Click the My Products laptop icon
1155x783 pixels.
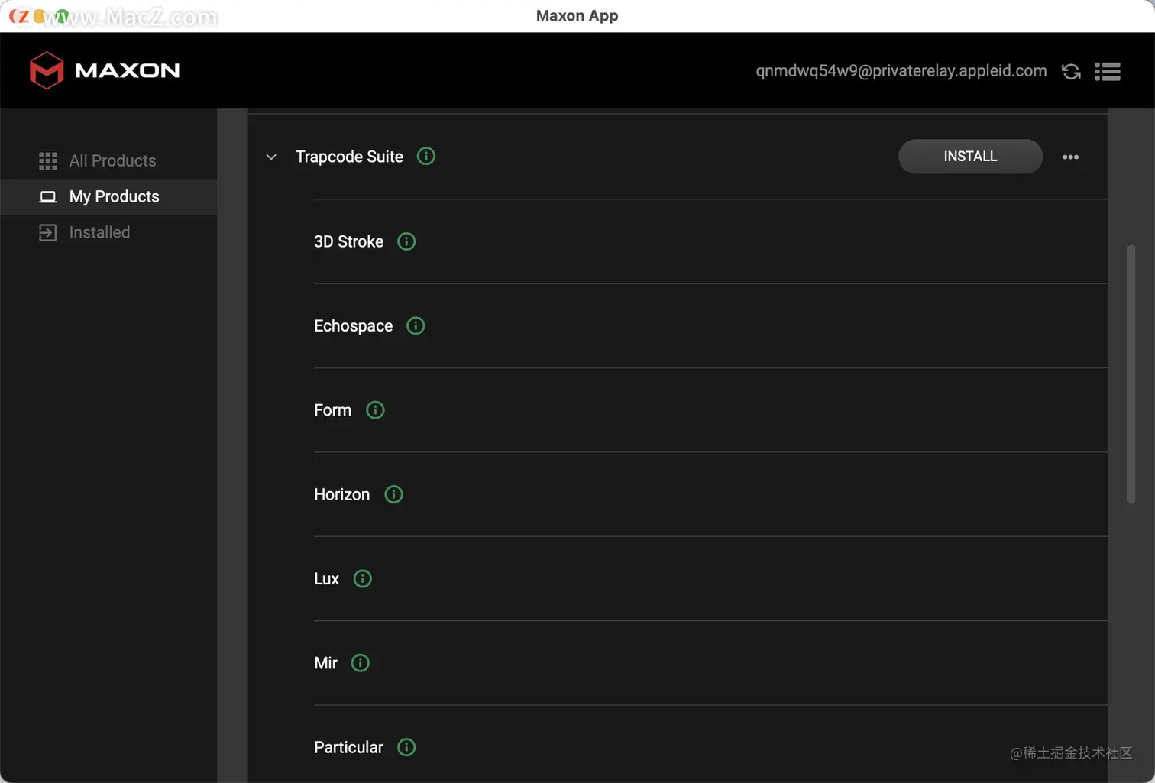tap(47, 196)
